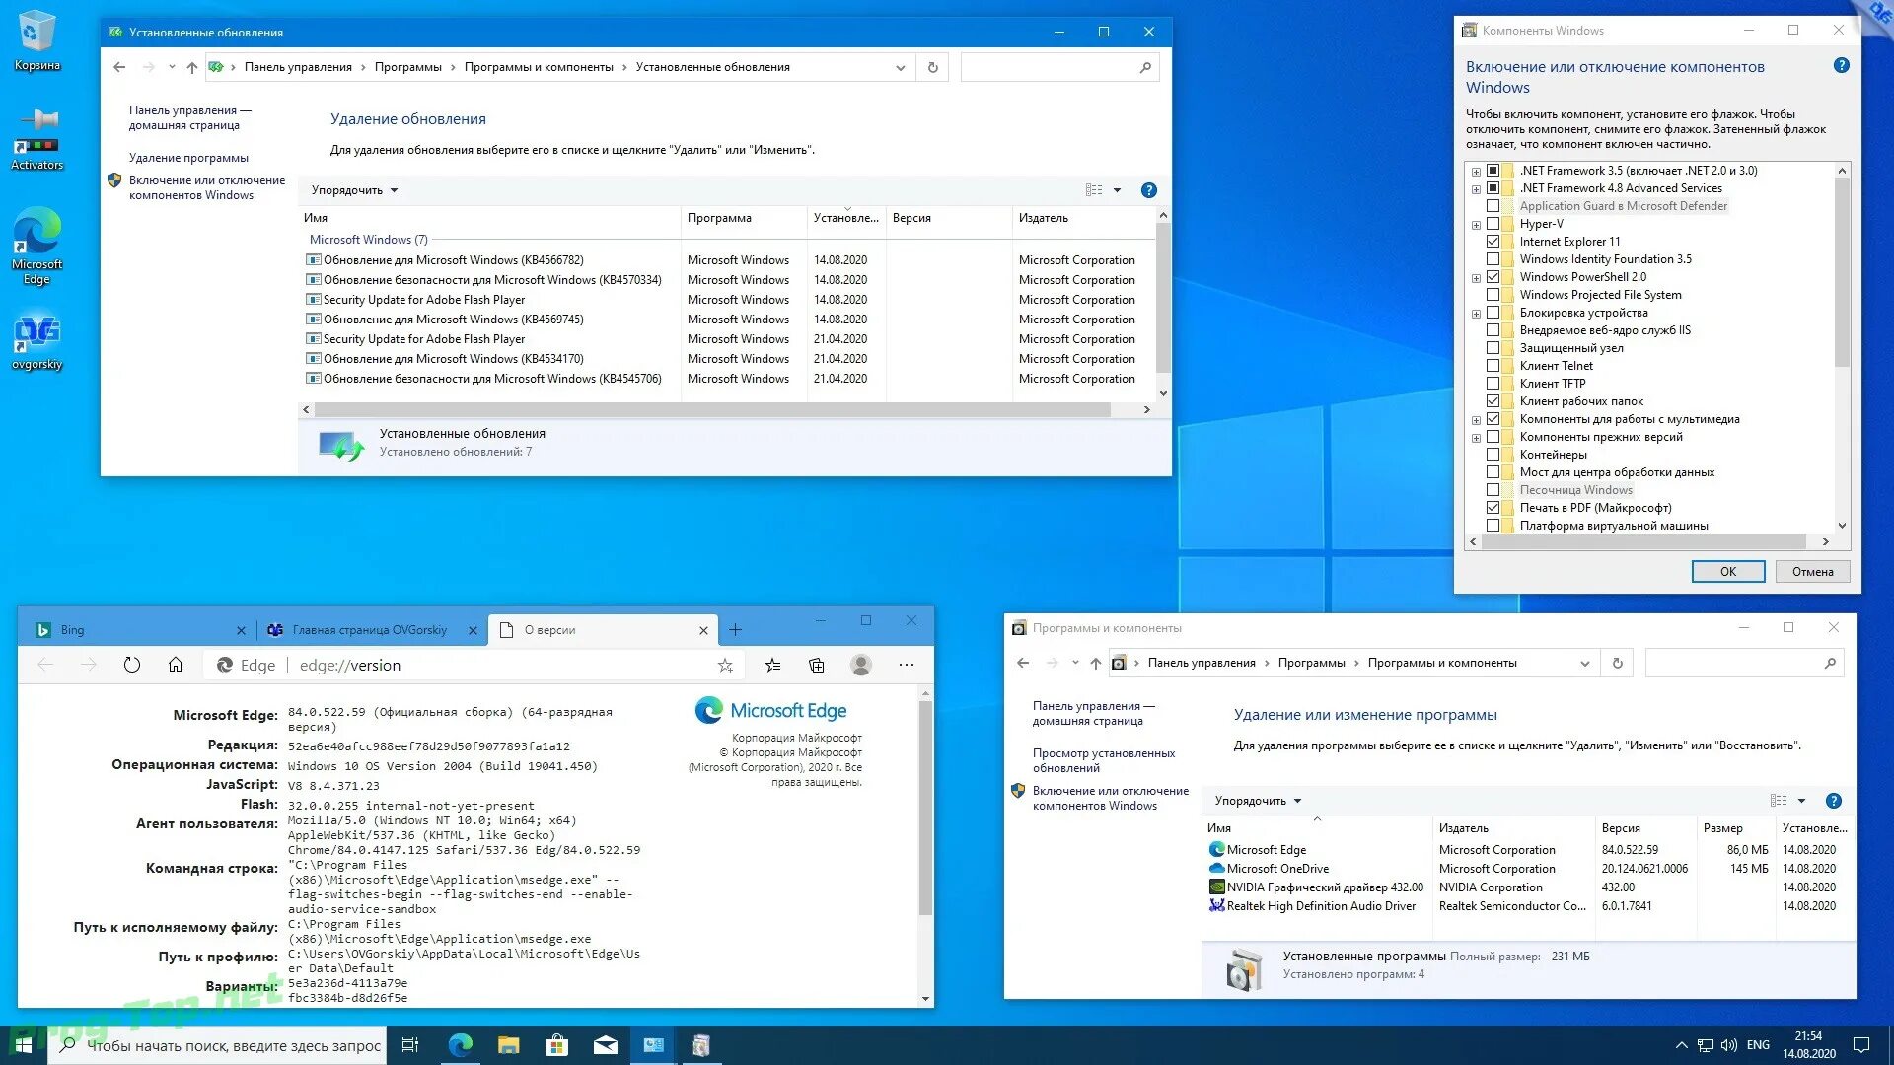Enable the Telnet client checkbox

tap(1493, 366)
